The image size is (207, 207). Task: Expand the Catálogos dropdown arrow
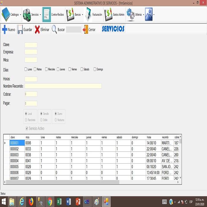(x=20, y=14)
